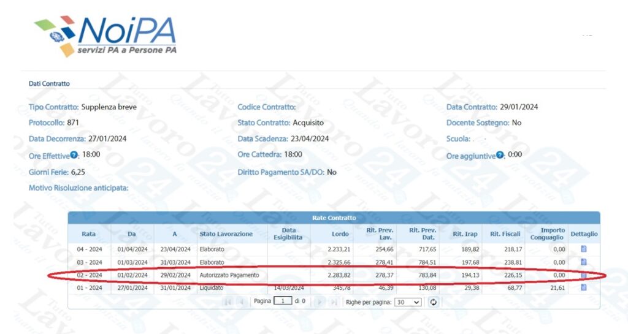
Task: Click Rit. Prev. Lav. value 46,39
Action: click(x=385, y=287)
